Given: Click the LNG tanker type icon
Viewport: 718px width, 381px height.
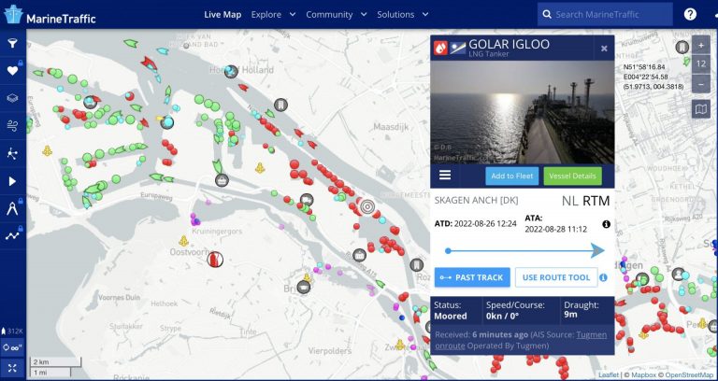Looking at the screenshot, I should 440,48.
